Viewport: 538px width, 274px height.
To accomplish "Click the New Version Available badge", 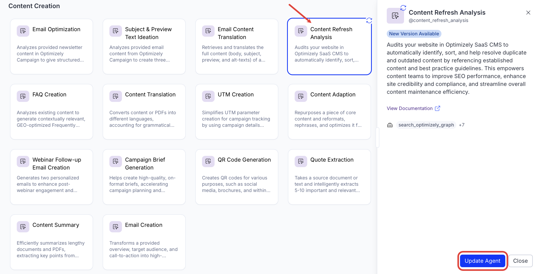I will click(x=414, y=34).
